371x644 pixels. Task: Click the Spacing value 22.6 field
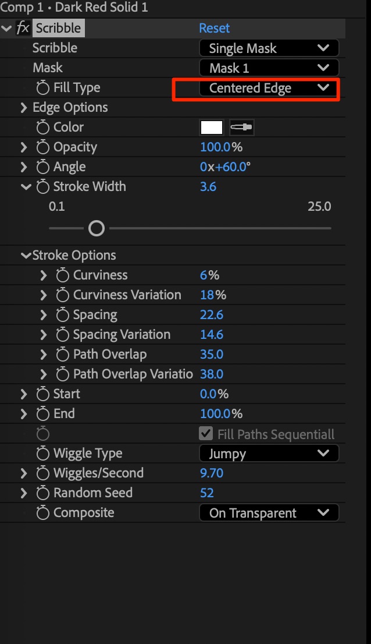pyautogui.click(x=212, y=315)
